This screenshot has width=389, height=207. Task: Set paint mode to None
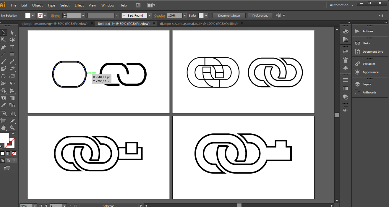click(14, 153)
